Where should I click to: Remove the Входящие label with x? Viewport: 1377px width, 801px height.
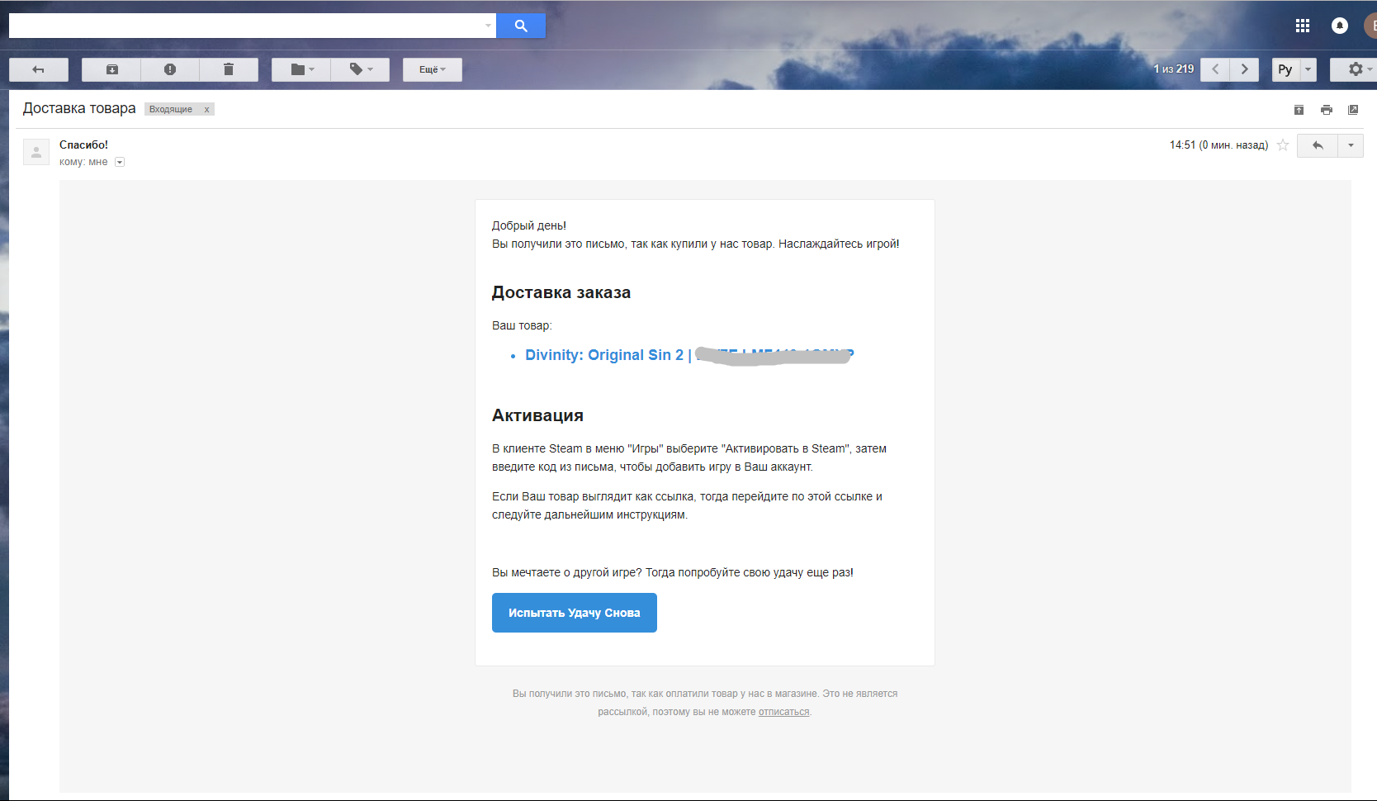(206, 109)
